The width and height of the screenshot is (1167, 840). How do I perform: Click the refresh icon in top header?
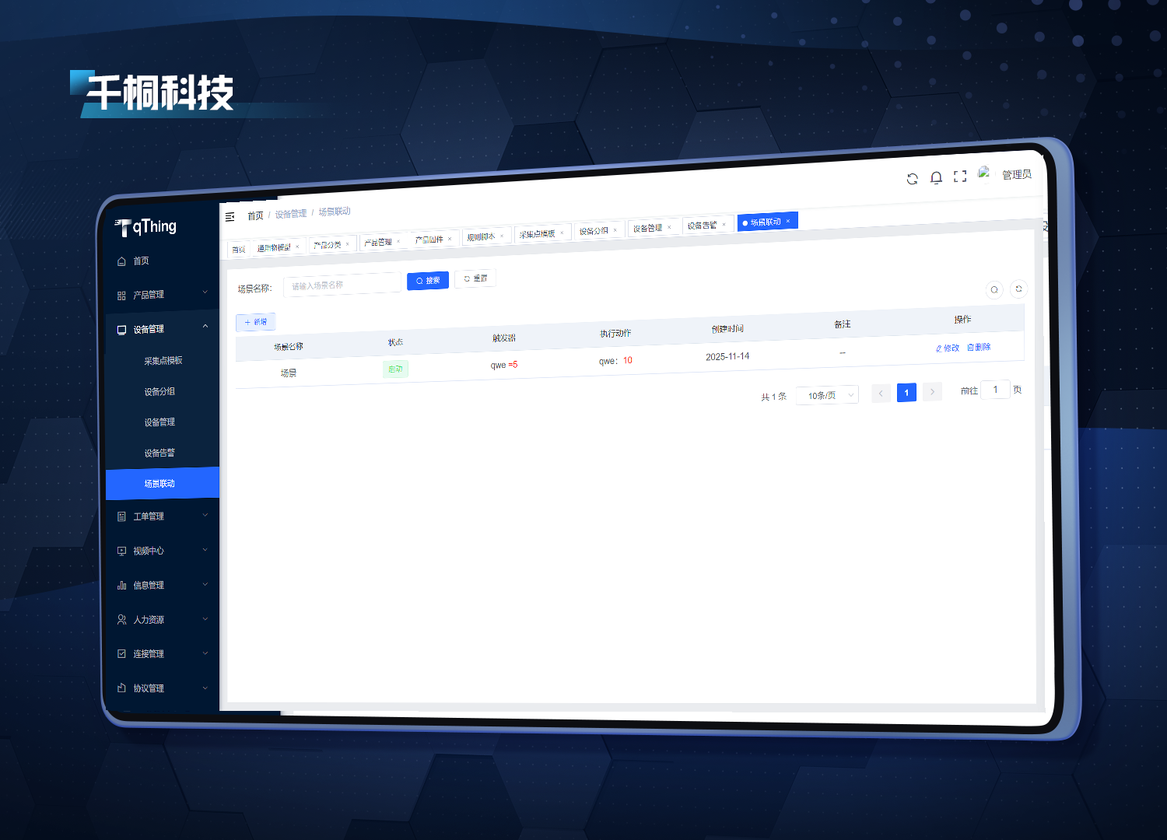tap(913, 179)
